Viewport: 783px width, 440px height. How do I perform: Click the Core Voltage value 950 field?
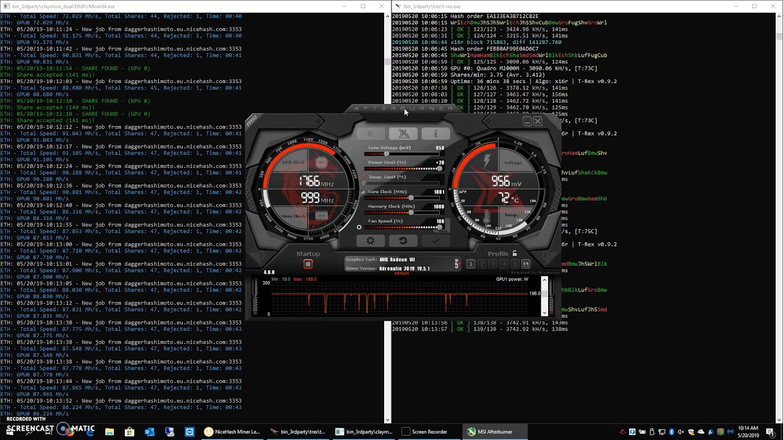[439, 148]
